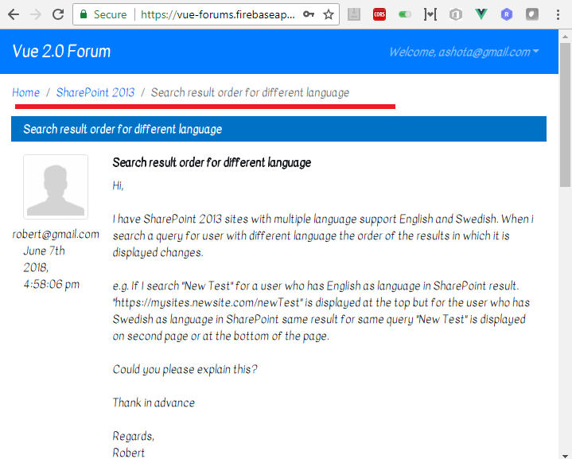Open saved password key icon in address bar
572x459 pixels.
click(309, 14)
